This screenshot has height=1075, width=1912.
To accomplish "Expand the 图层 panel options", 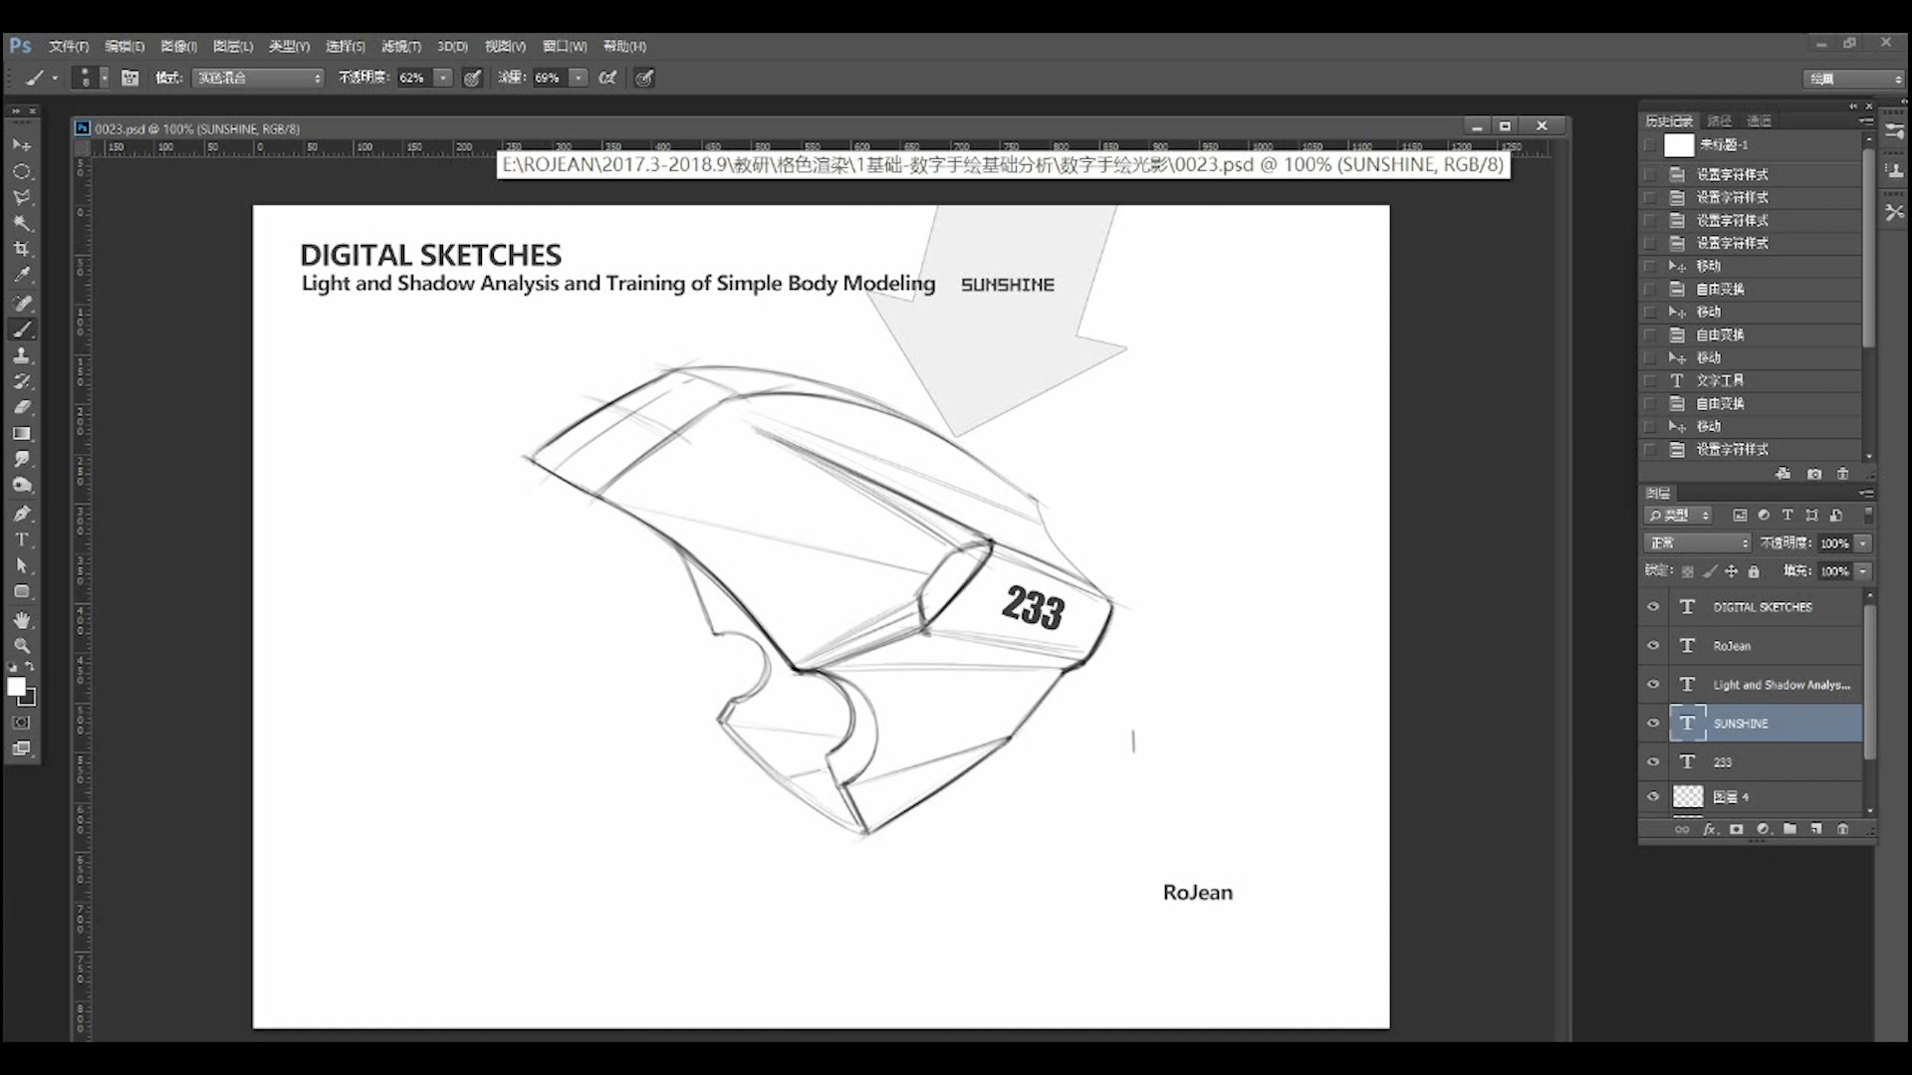I will [x=1866, y=494].
